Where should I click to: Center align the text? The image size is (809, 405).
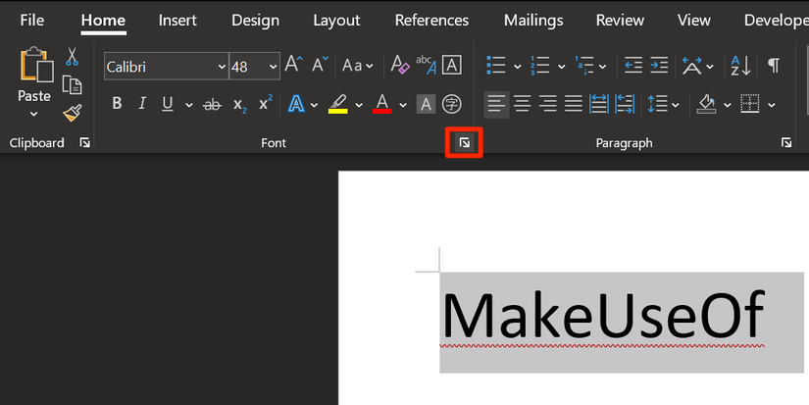[x=522, y=105]
